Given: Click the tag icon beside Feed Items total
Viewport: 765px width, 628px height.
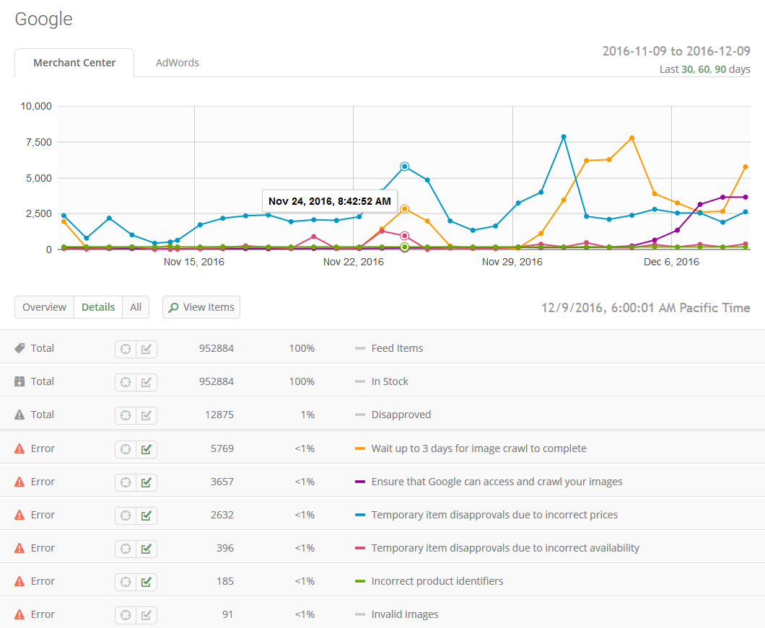Looking at the screenshot, I should click(19, 348).
